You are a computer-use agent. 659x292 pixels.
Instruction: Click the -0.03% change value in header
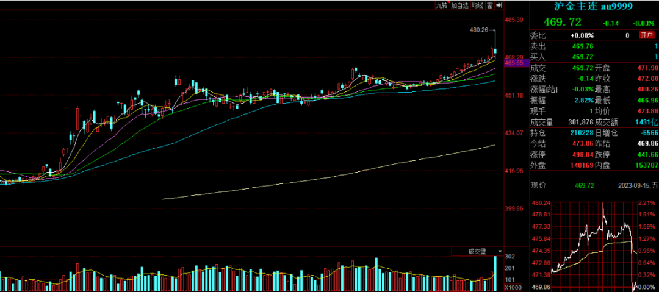[x=644, y=23]
